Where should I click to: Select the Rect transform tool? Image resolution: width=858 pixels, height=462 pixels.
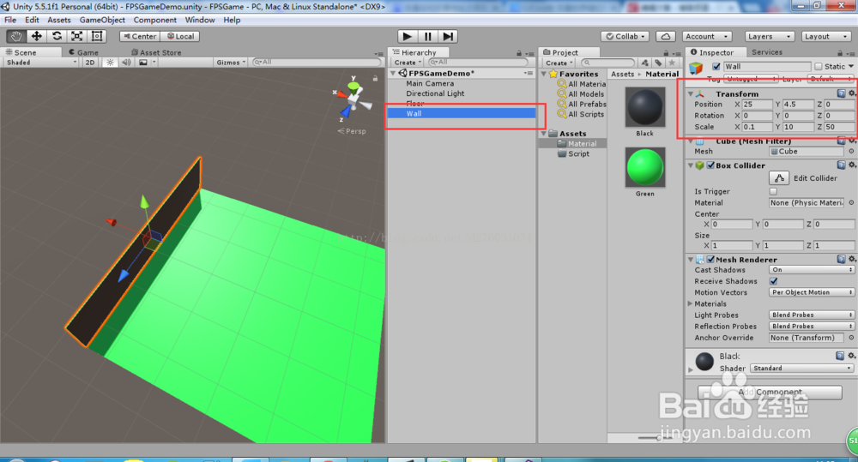pyautogui.click(x=97, y=36)
